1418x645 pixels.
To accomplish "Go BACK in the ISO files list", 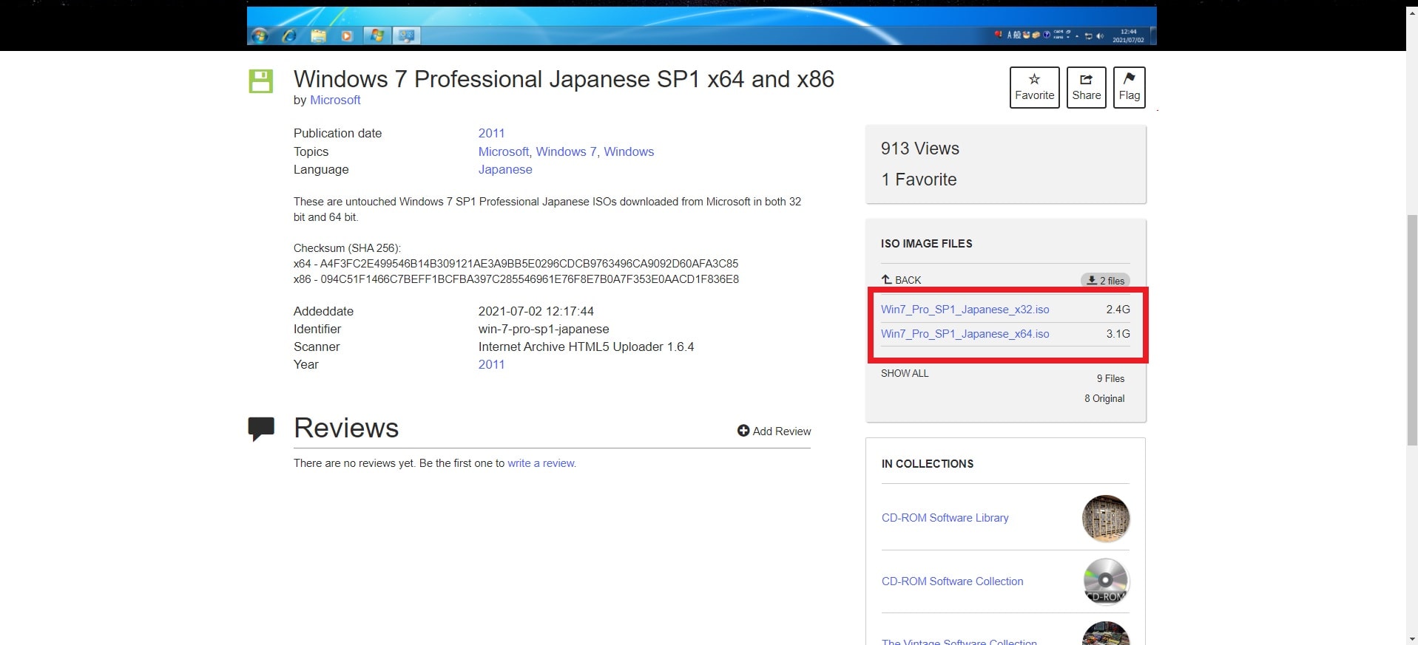I will [901, 280].
